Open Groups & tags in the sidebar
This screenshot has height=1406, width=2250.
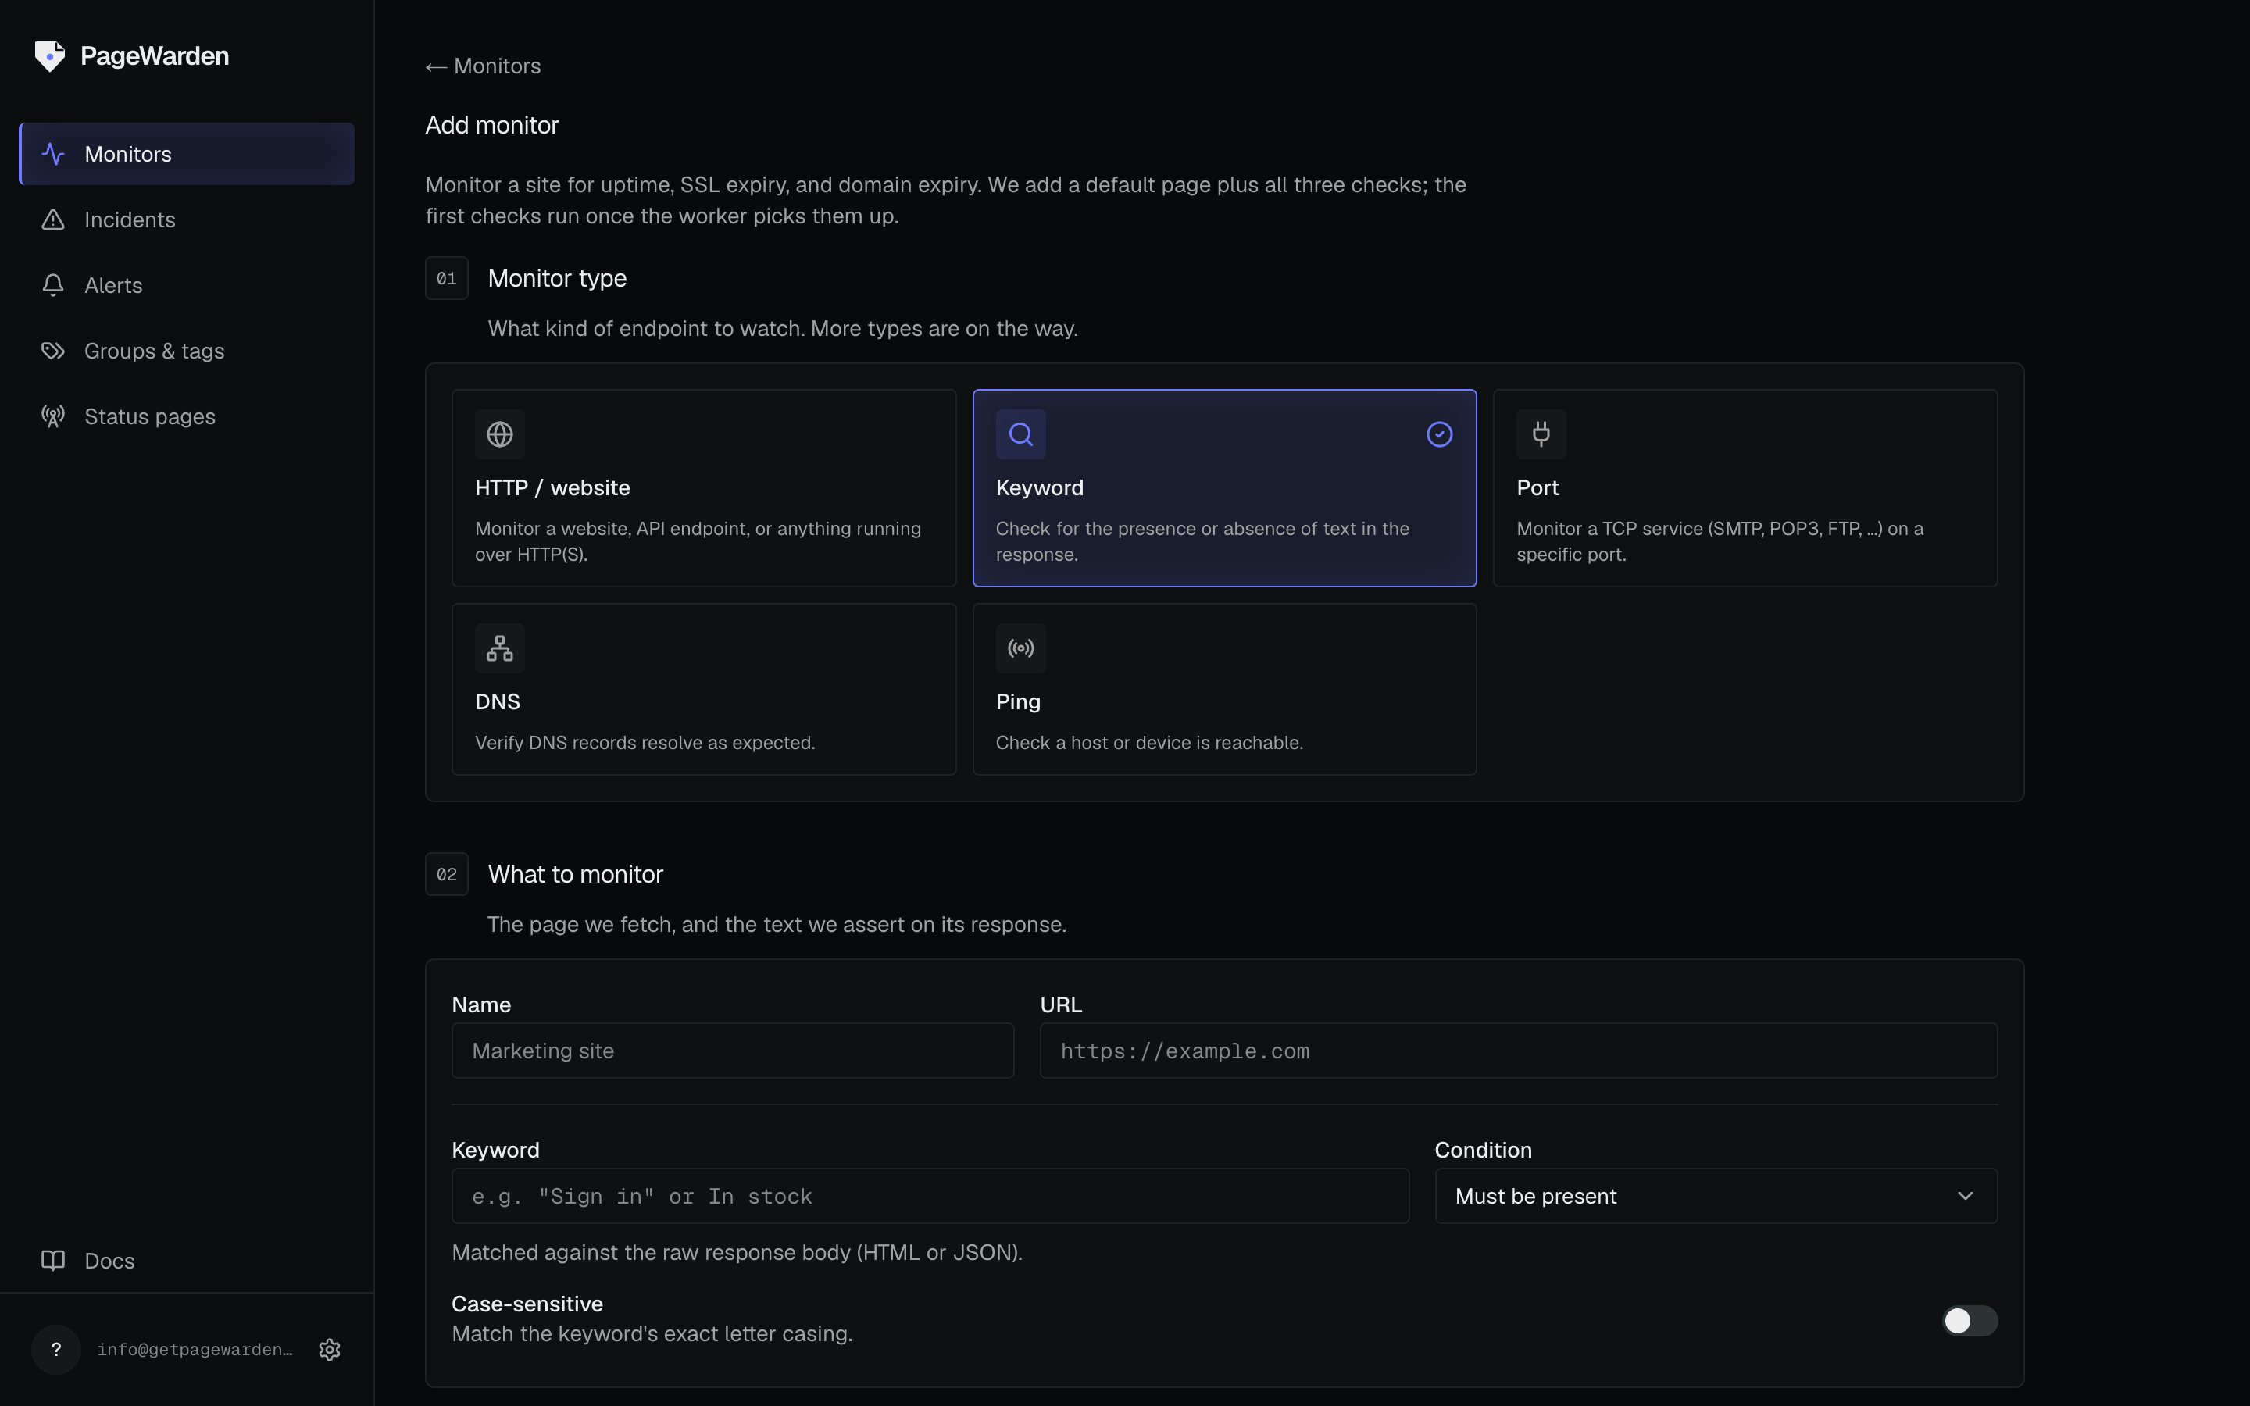click(x=187, y=351)
